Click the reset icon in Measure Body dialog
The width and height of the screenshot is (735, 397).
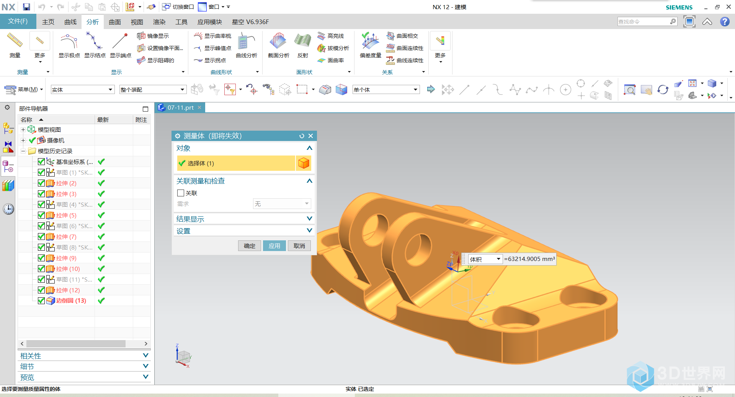302,136
